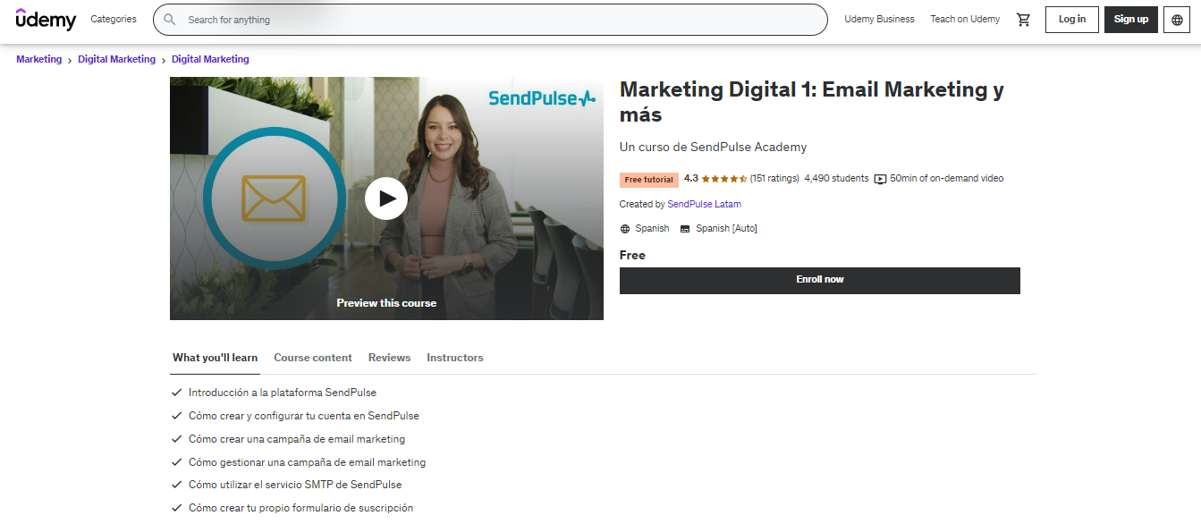Click the on-demand video icon

[x=881, y=179]
